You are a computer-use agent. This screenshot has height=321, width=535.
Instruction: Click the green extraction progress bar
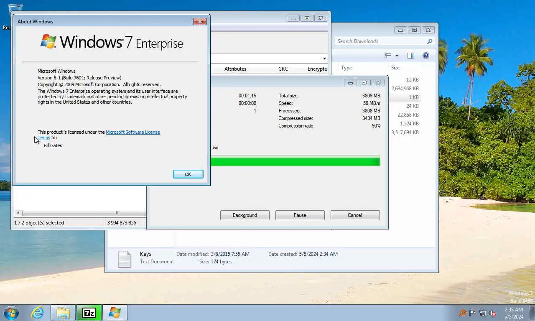click(295, 161)
